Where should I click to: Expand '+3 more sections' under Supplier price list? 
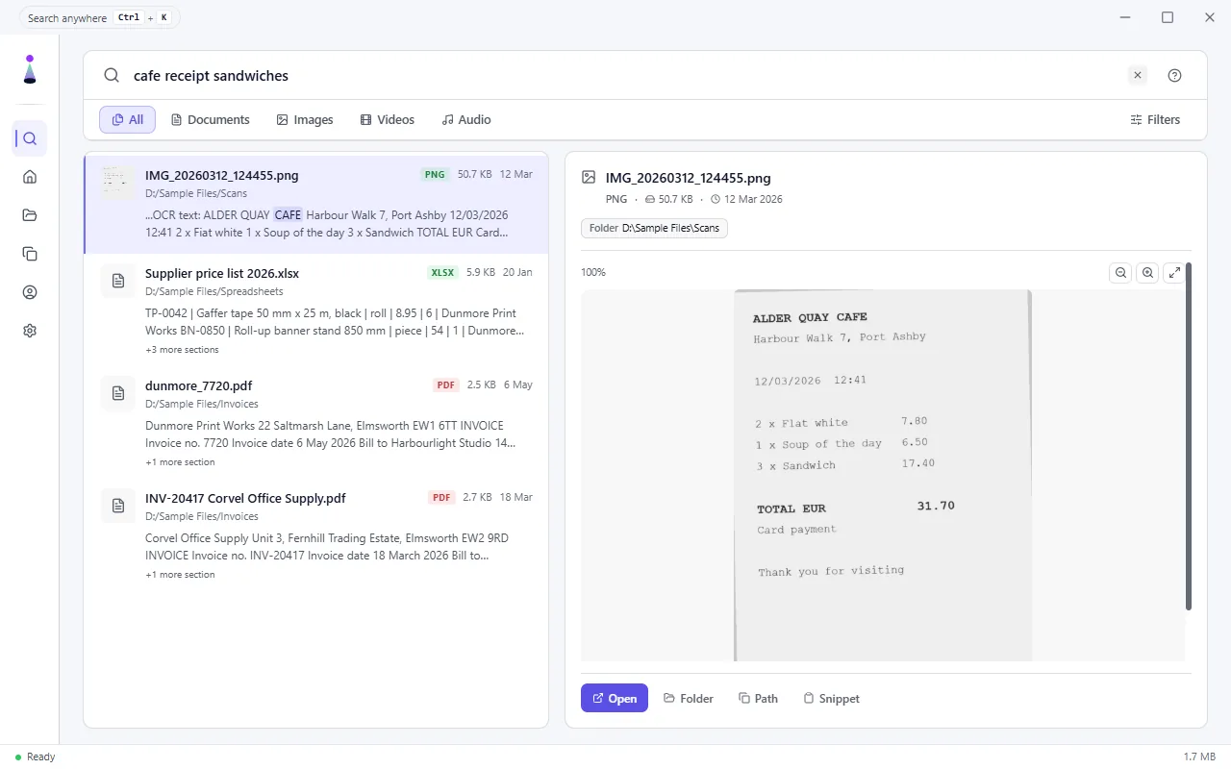coord(182,350)
